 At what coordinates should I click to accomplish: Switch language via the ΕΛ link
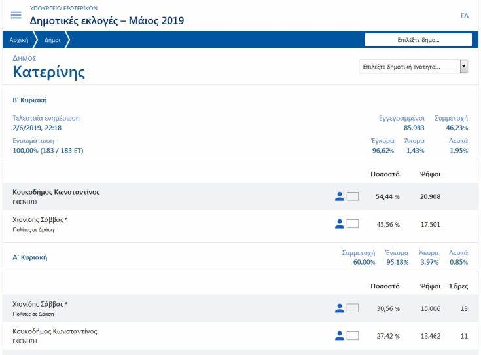tap(465, 15)
